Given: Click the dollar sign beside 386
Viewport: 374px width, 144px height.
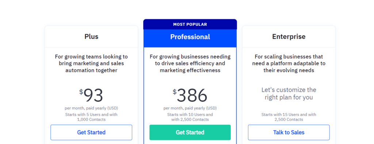Looking at the screenshot, I should 175,92.
